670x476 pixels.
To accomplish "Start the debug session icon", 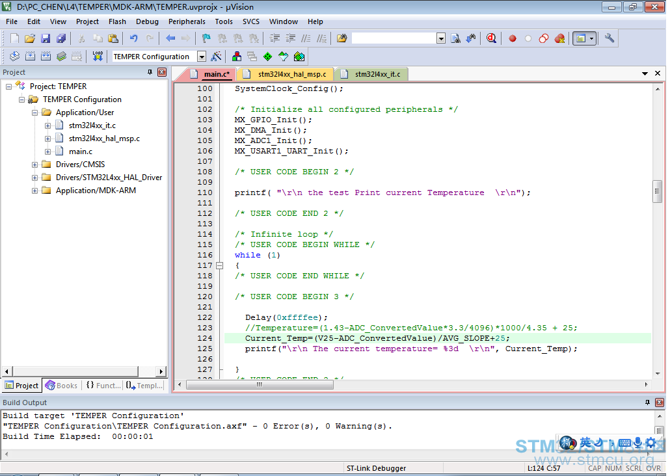I will tap(491, 38).
